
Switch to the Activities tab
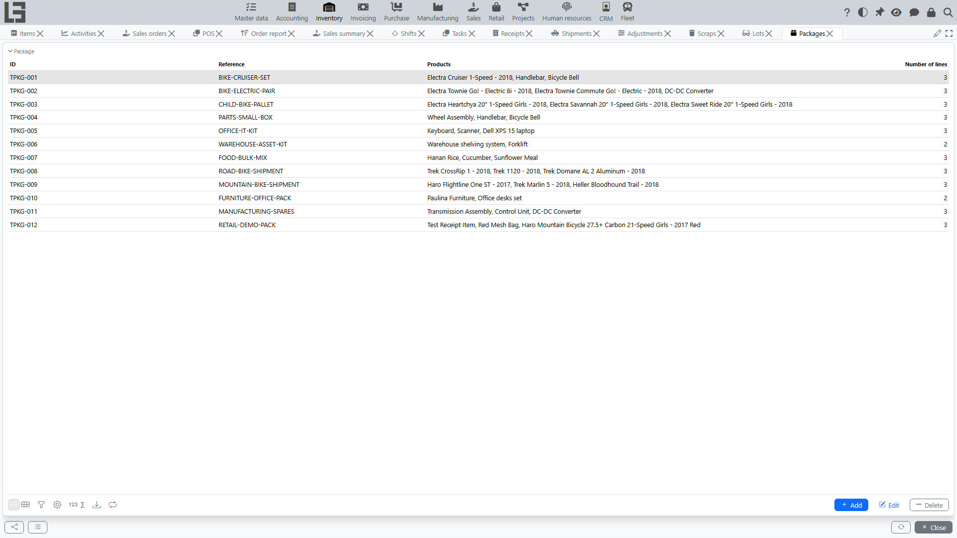point(79,33)
